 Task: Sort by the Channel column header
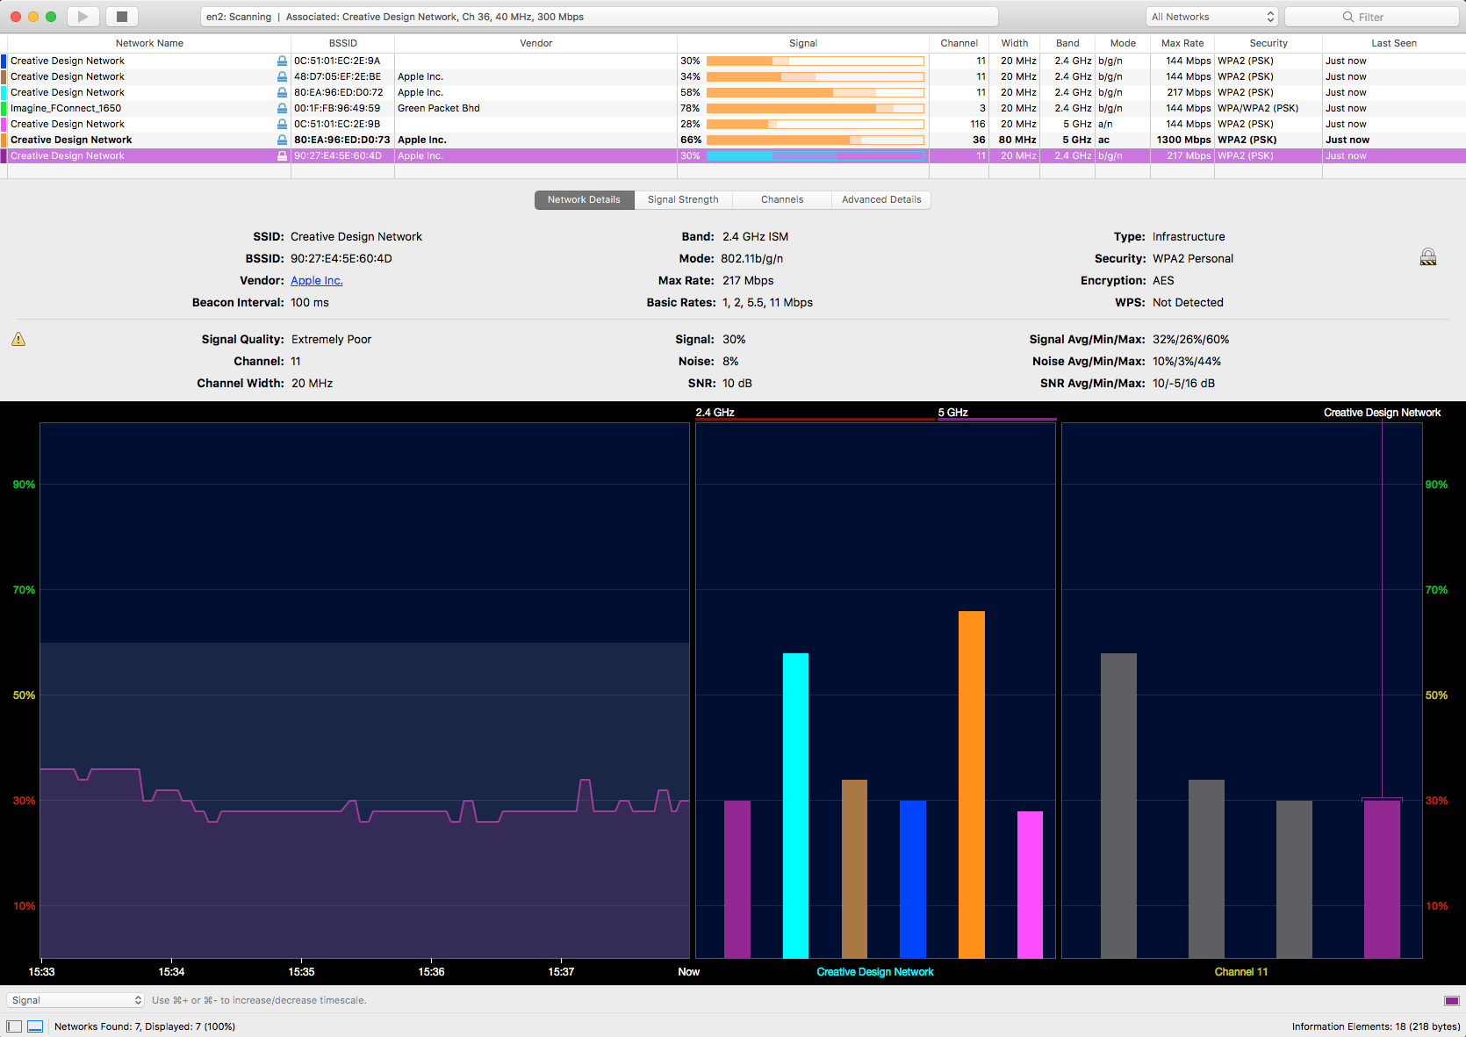pos(959,43)
